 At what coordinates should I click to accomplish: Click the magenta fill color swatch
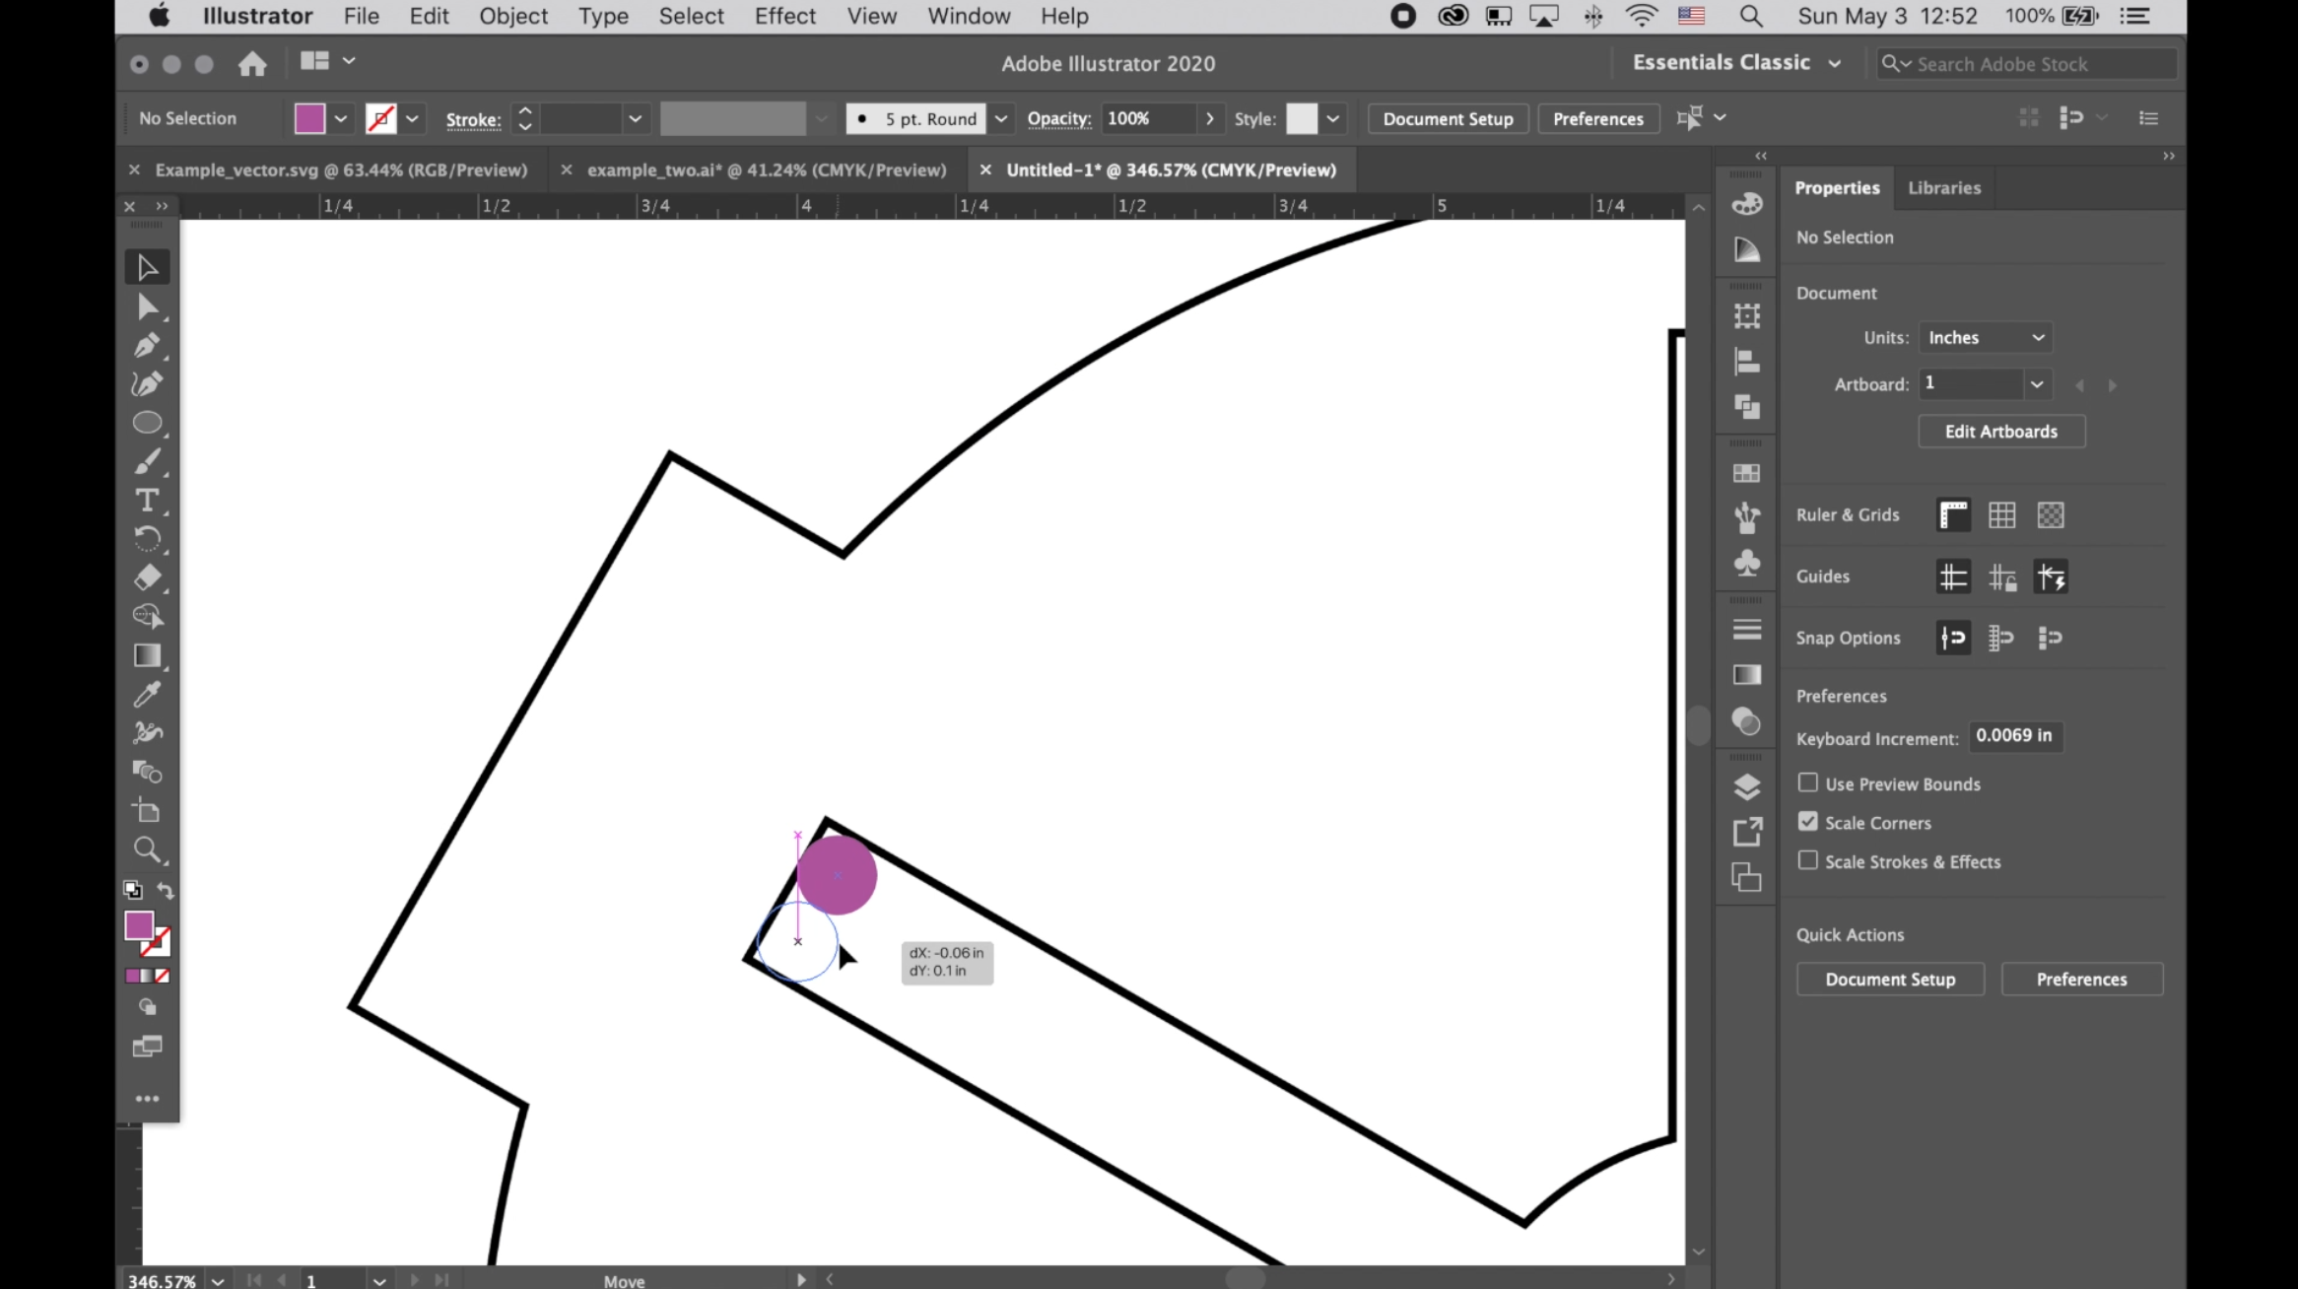[x=308, y=117]
